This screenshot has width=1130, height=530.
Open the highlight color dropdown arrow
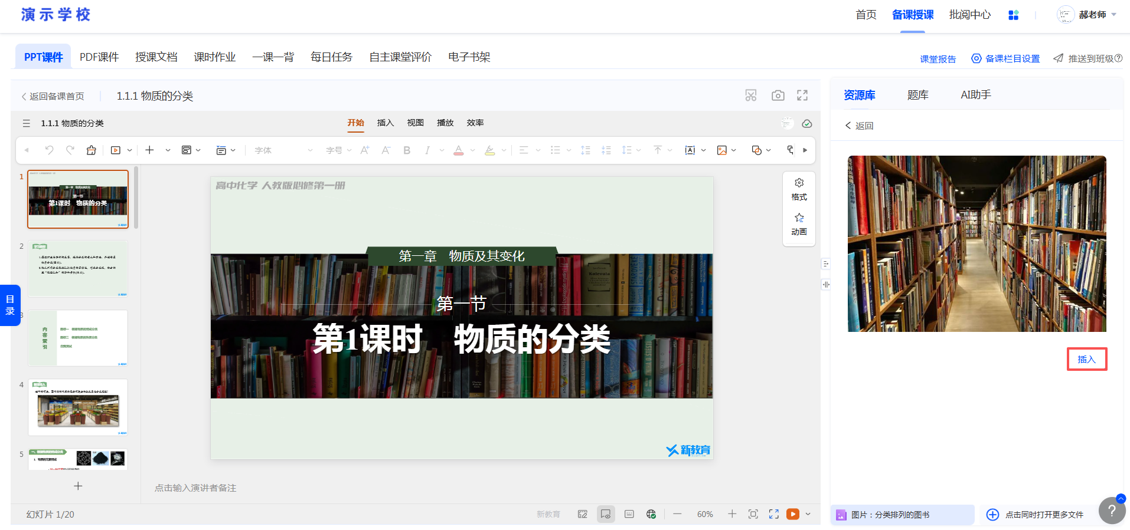click(x=504, y=150)
